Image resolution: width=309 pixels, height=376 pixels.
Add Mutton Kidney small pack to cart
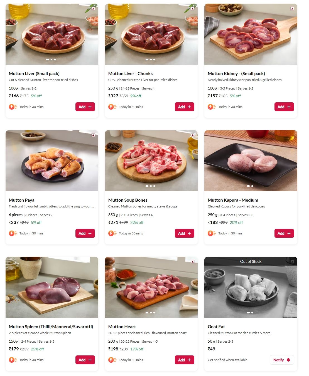pyautogui.click(x=284, y=107)
